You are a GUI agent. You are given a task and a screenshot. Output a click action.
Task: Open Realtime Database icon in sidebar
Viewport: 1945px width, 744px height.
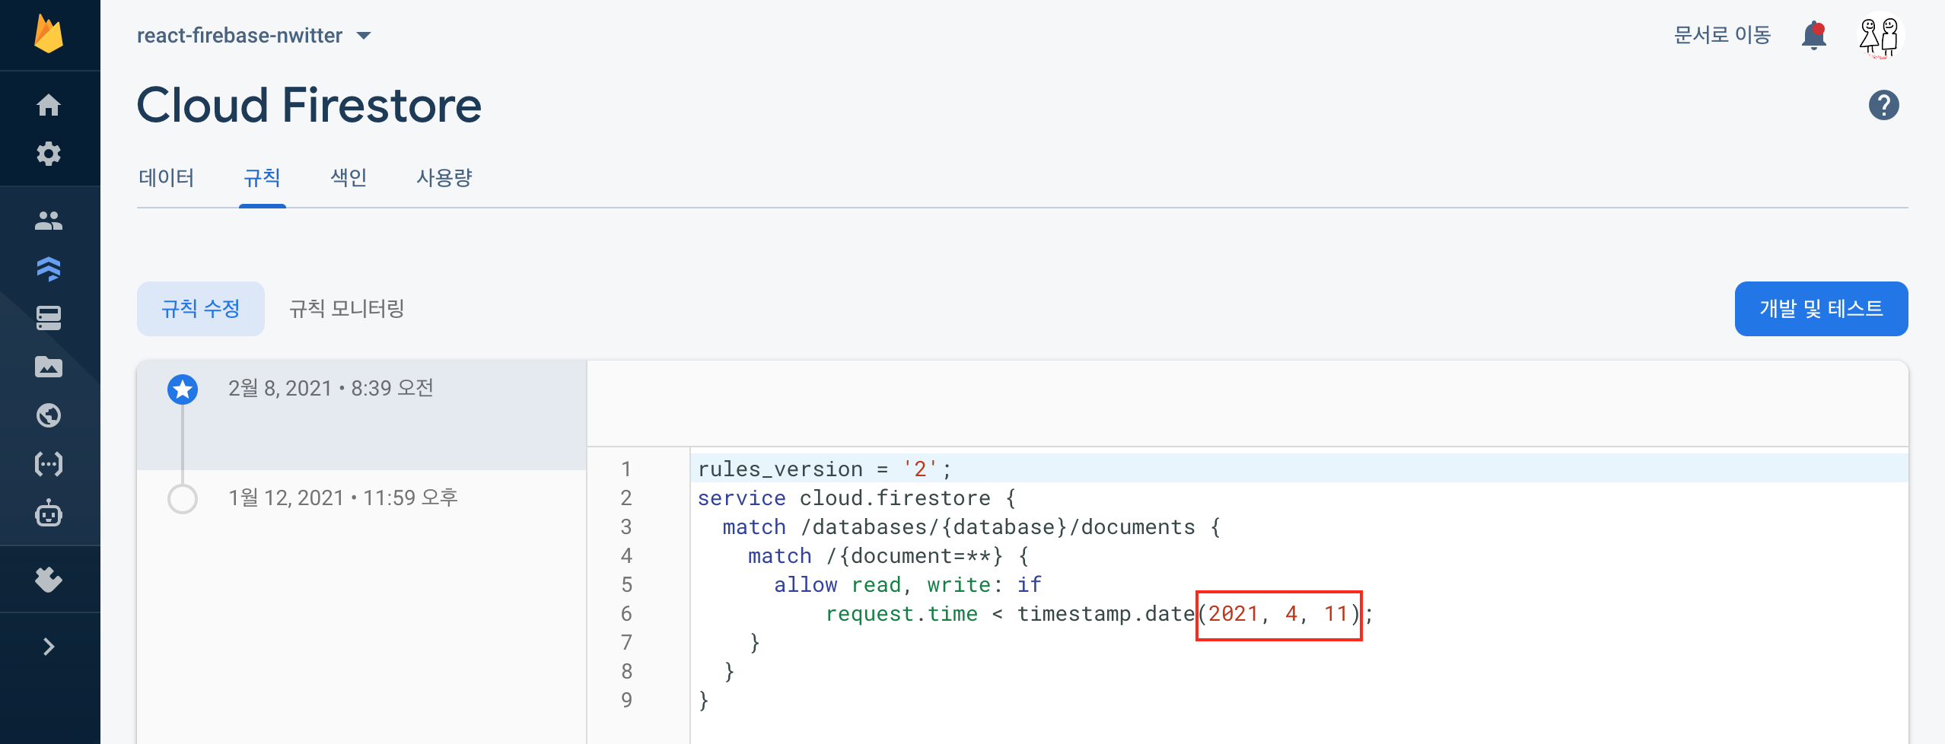coord(49,318)
